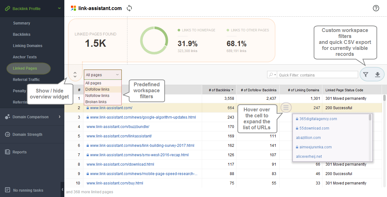Sort by # of Dofollow Backlinks header

[x=258, y=90]
